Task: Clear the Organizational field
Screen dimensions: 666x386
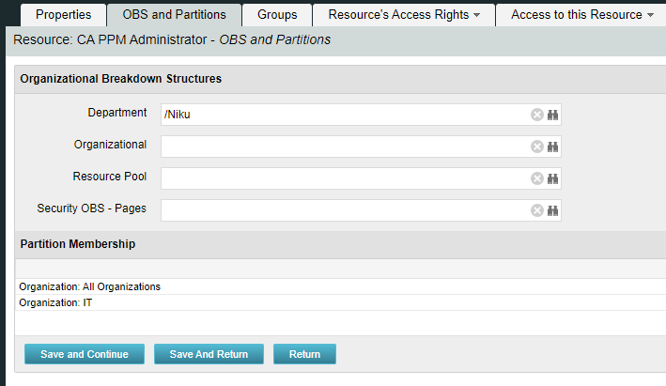Action: tap(537, 147)
